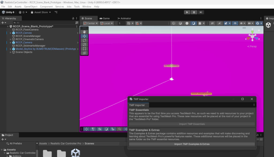Click the scene orientation gizmo Y axis

tap(252, 31)
